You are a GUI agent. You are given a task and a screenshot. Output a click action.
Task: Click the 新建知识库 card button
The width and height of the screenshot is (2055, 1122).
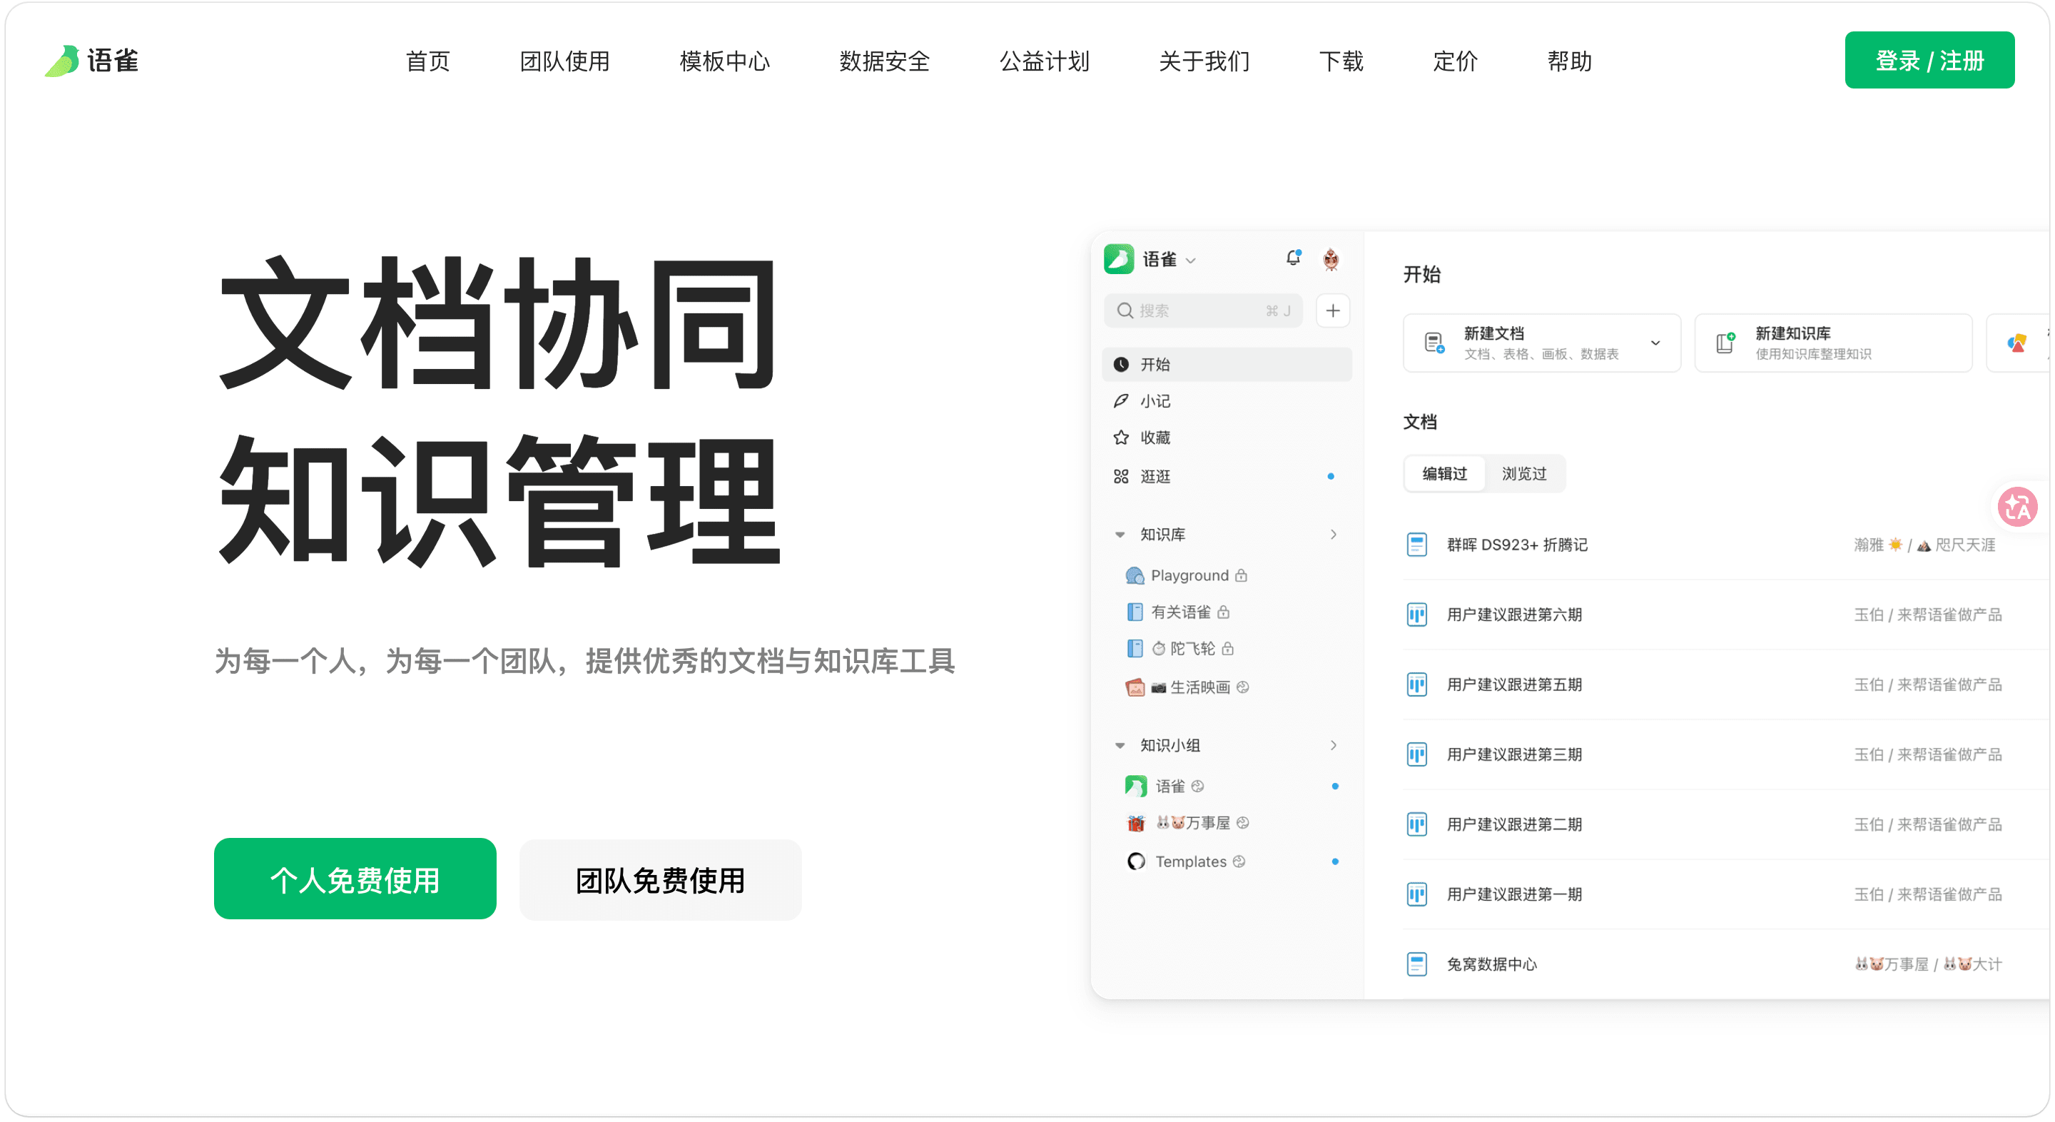click(1833, 343)
